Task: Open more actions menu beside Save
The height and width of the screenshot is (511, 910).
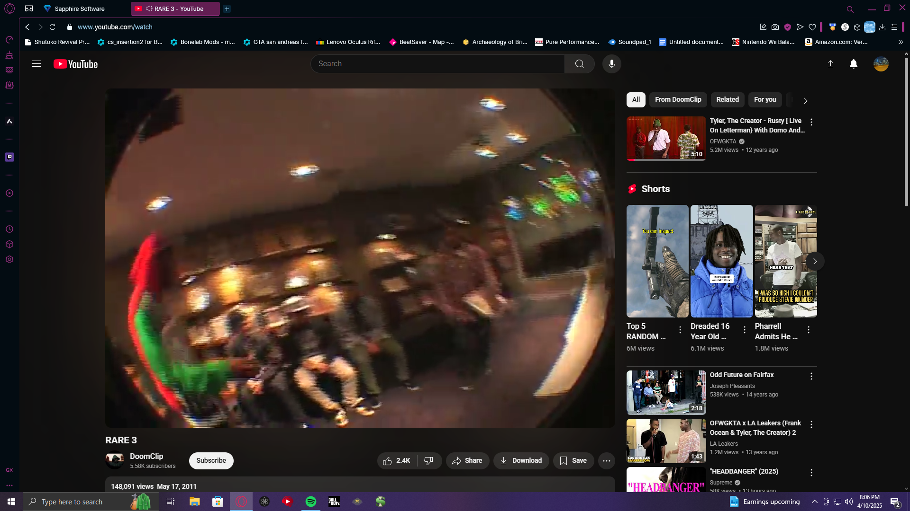Action: click(606, 461)
